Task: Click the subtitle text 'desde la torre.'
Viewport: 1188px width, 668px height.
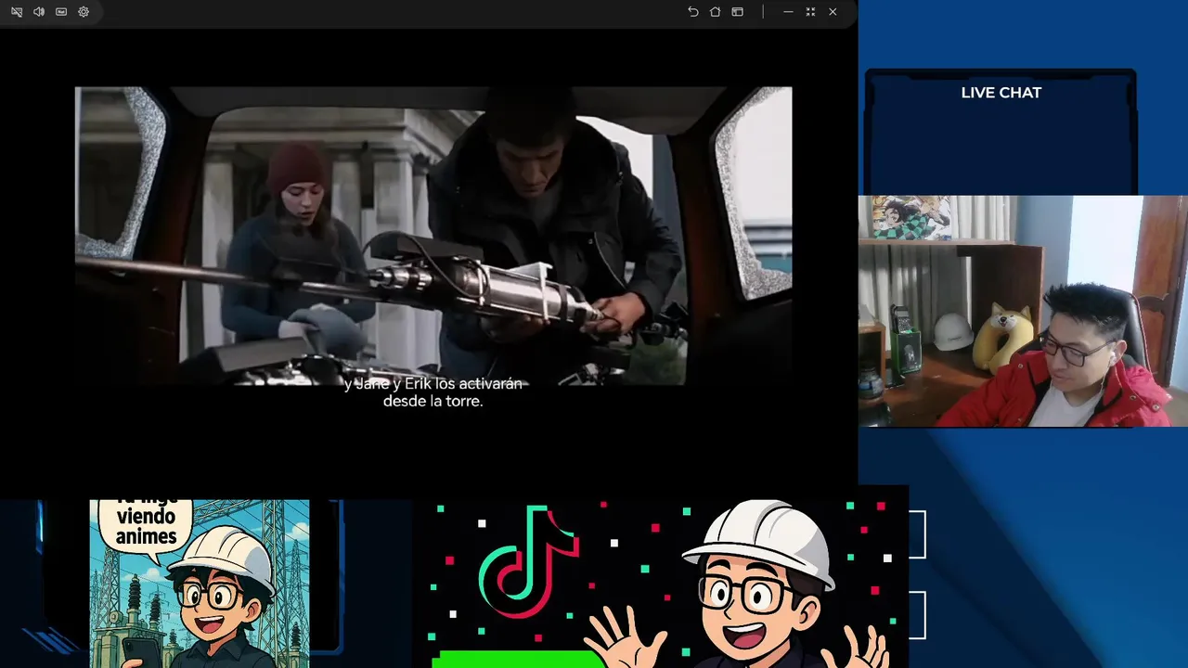Action: pyautogui.click(x=433, y=402)
